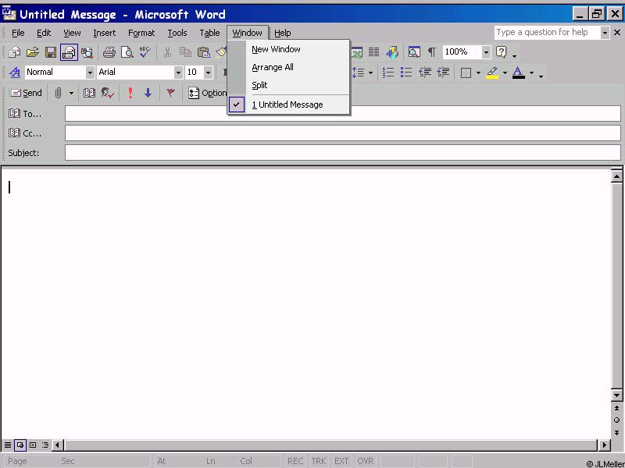This screenshot has height=468, width=625.
Task: Switch to Normal View button at bottom
Action: click(8, 445)
